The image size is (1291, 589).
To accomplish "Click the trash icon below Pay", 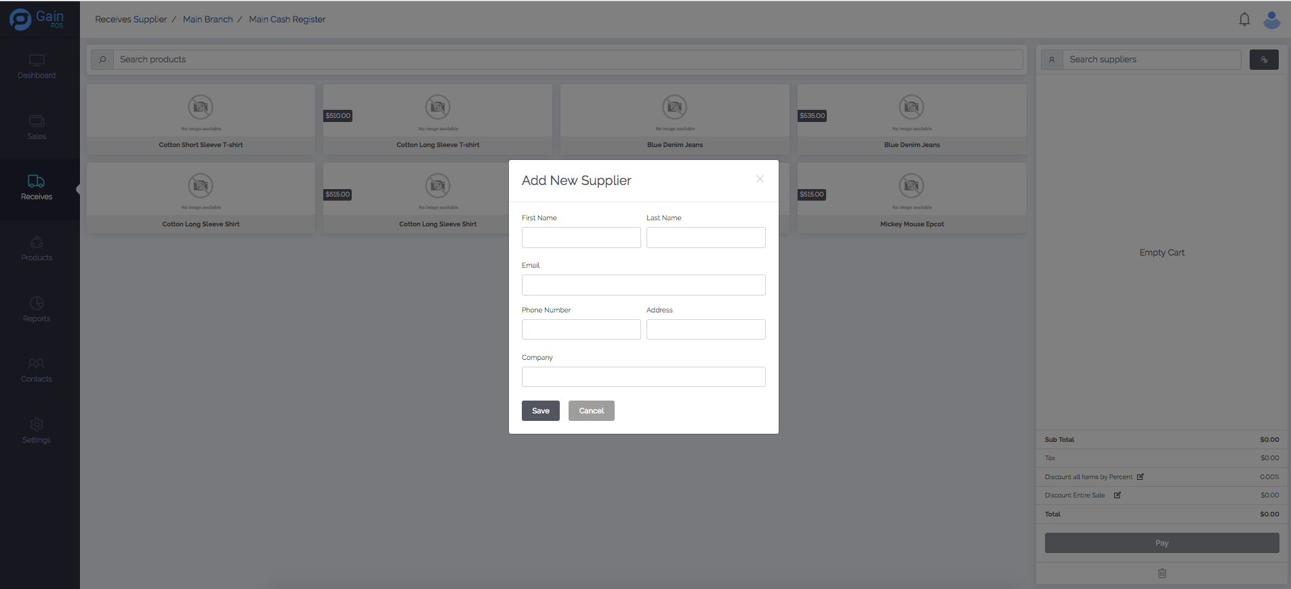I will click(x=1162, y=573).
